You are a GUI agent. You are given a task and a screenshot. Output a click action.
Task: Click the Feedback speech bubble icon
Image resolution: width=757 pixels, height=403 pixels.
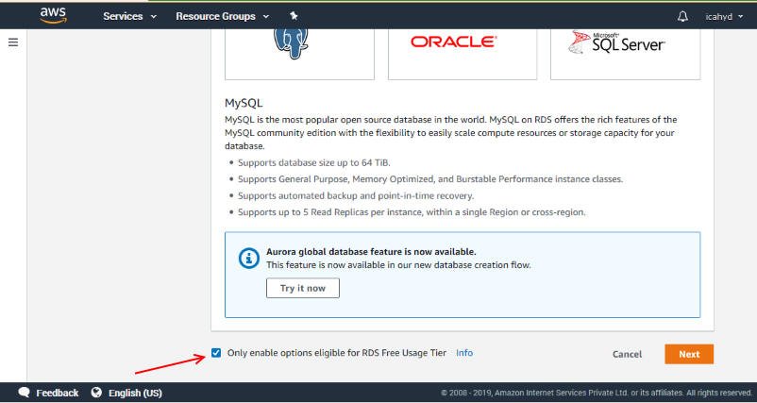tap(25, 393)
